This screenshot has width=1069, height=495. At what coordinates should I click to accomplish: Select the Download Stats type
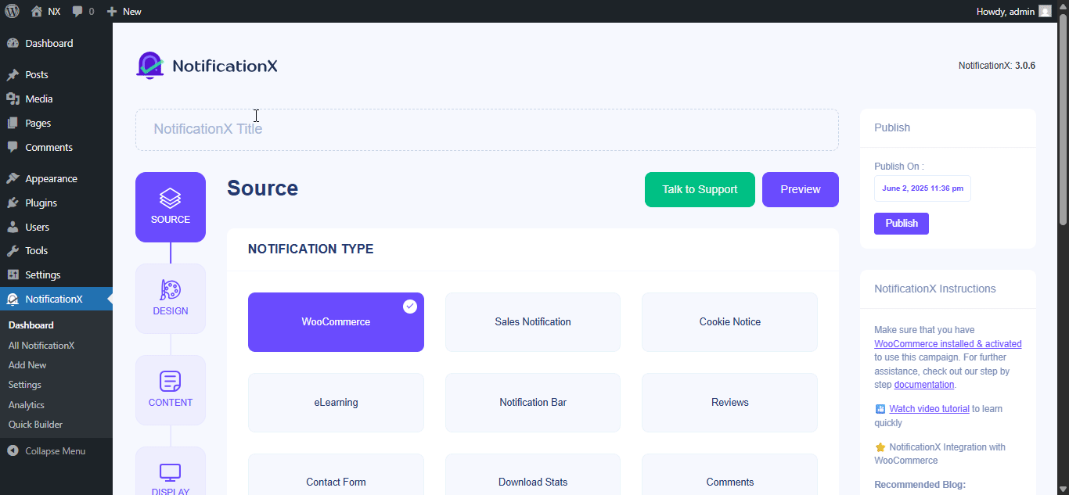(533, 475)
